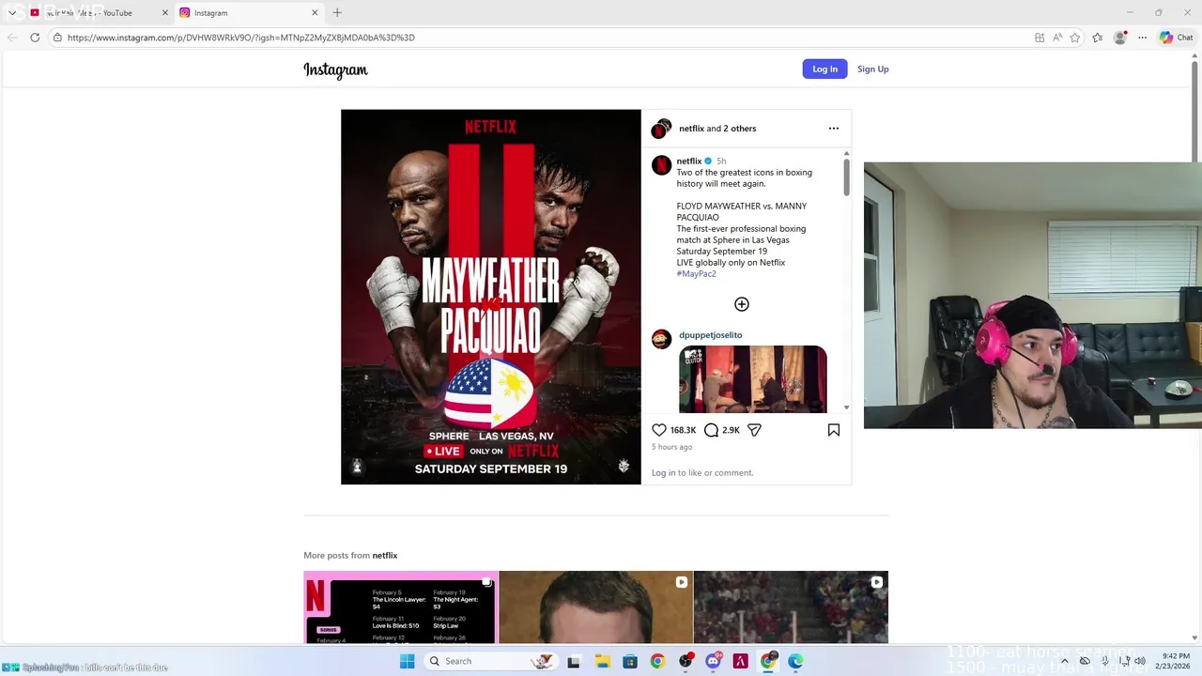Open the middle Netflix post with man's face
Viewport: 1202px width, 676px height.
(595, 607)
